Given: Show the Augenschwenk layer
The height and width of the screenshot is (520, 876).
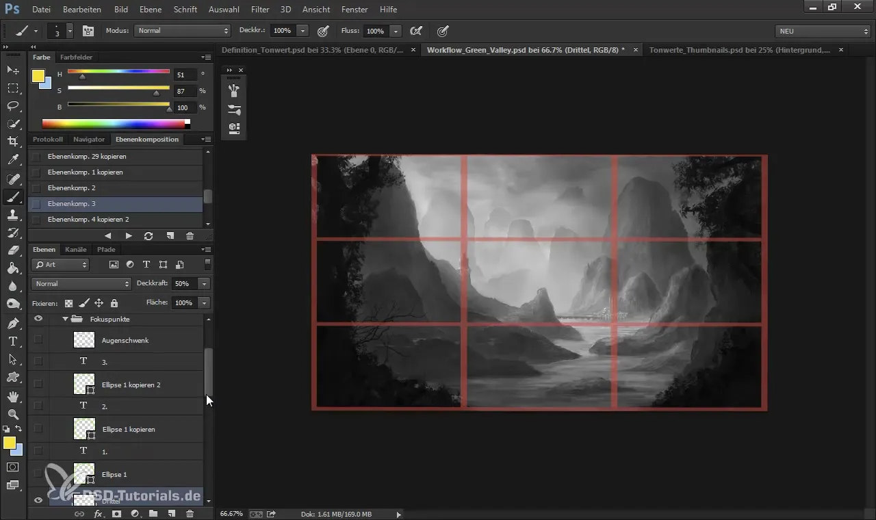Looking at the screenshot, I should (38, 339).
